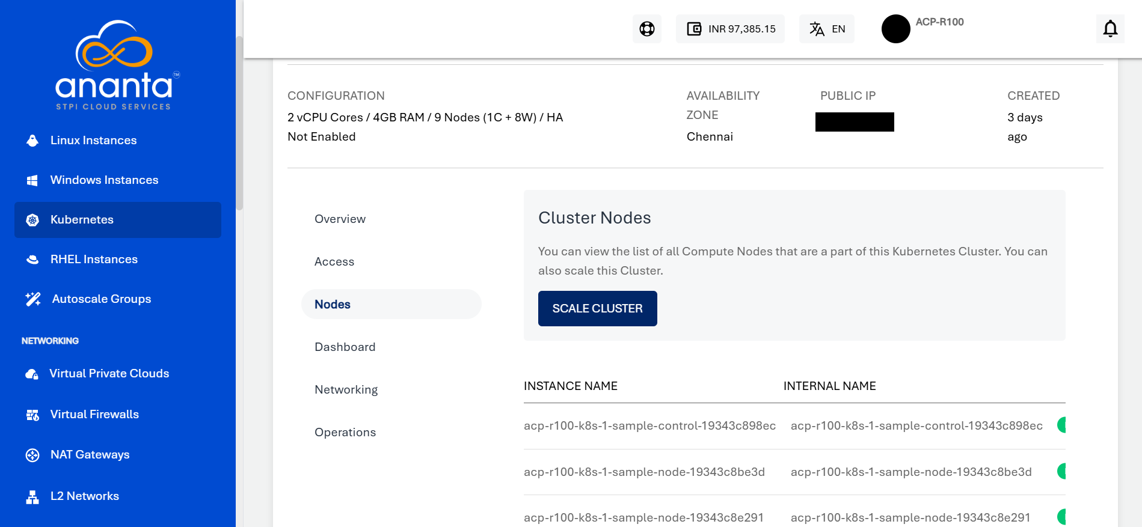
Task: Open RHEL Instances section
Action: (x=94, y=259)
